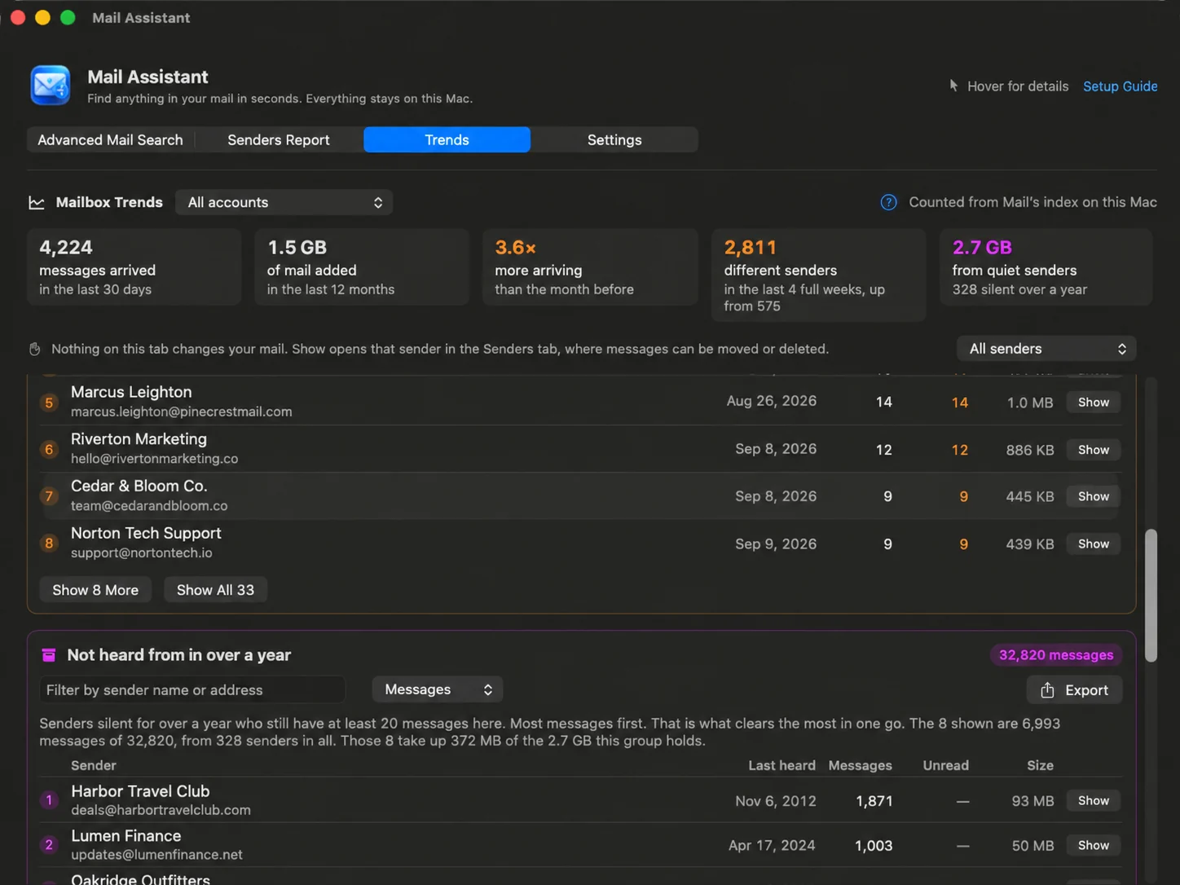Viewport: 1180px width, 885px height.
Task: Click Show All 33 button
Action: 215,590
